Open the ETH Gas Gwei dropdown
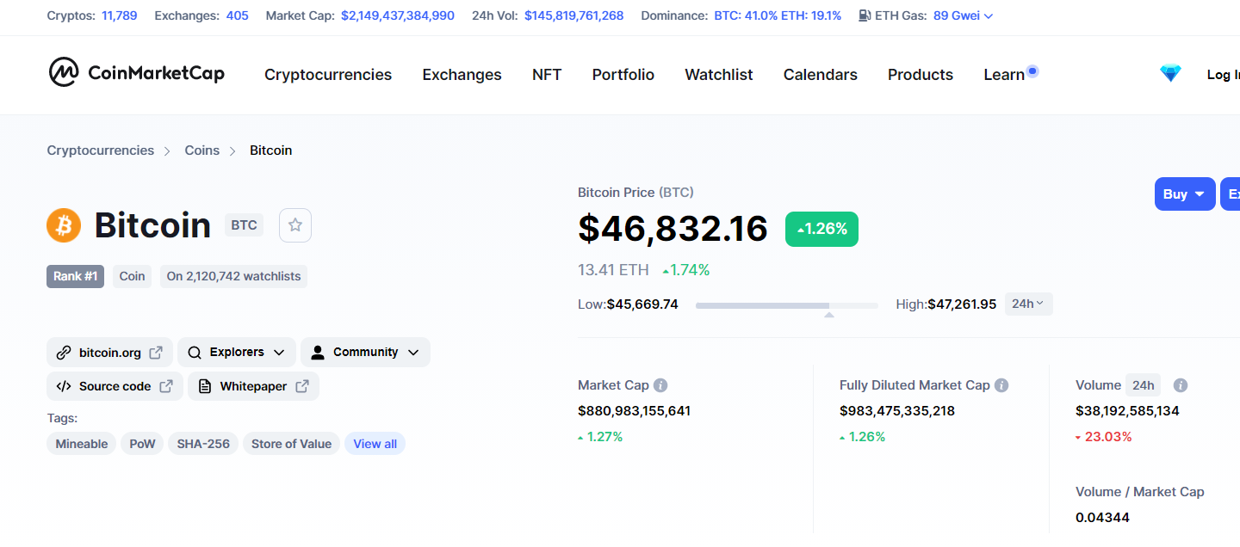This screenshot has width=1240, height=547. click(x=964, y=15)
